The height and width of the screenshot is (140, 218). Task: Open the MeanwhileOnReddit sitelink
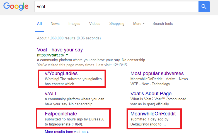153,114
